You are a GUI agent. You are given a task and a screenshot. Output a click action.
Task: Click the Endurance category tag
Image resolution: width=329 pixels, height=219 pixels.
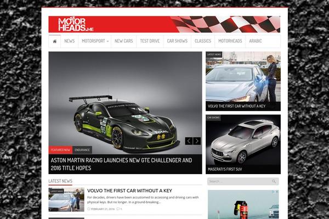[x=82, y=150]
